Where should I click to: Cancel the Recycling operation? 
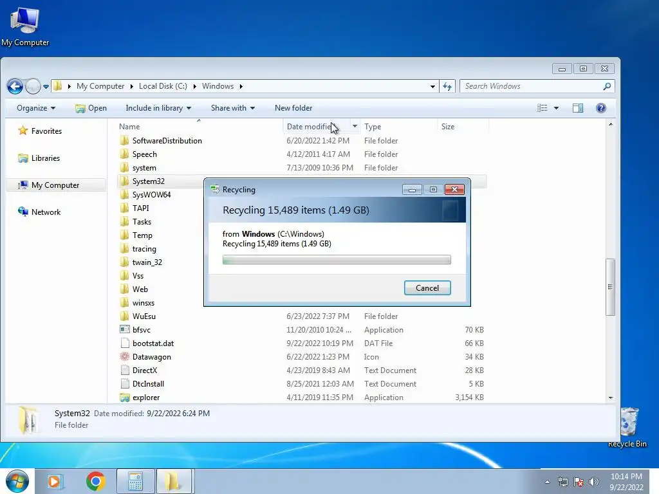[x=427, y=288]
